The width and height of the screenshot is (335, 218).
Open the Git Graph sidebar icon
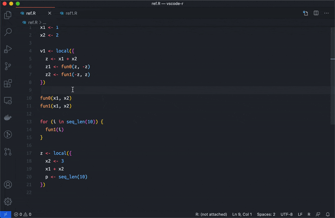tap(8, 135)
